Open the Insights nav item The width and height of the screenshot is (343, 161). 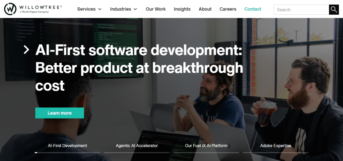(x=182, y=9)
